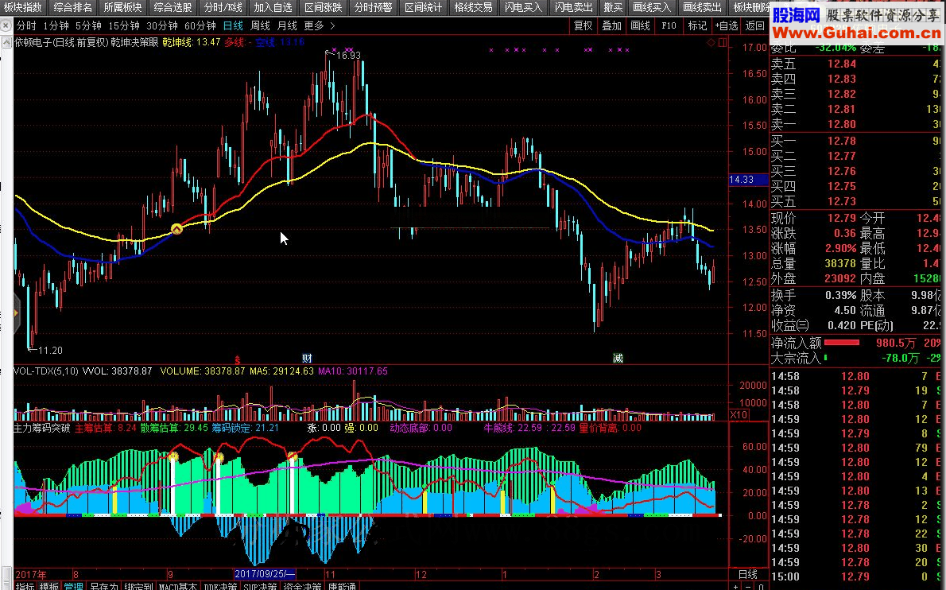Select the SUP决策 template
This screenshot has width=946, height=590.
pos(260,586)
